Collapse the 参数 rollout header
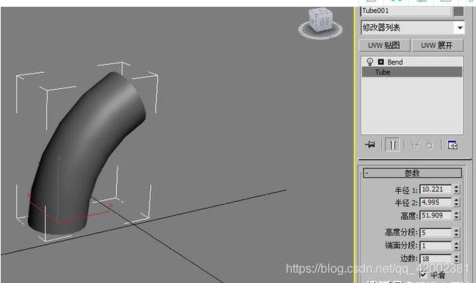Image resolution: width=476 pixels, height=283 pixels. click(x=412, y=173)
